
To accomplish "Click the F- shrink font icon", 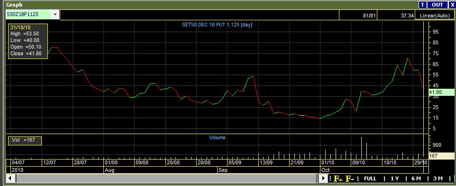I will (x=349, y=178).
